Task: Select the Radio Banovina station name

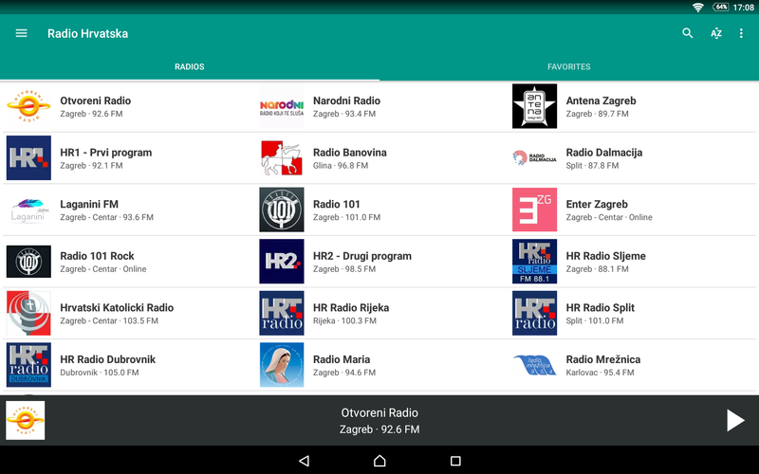Action: pos(349,153)
